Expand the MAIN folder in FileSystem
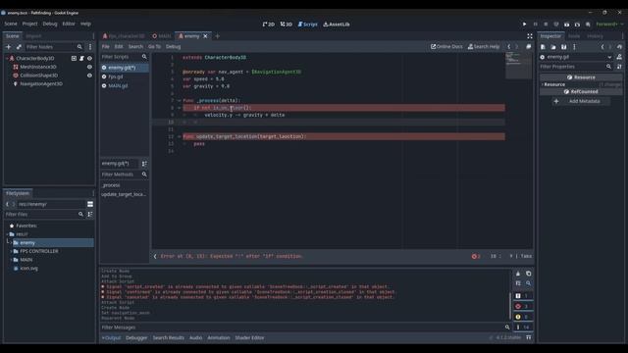The image size is (628, 353). pyautogui.click(x=11, y=260)
